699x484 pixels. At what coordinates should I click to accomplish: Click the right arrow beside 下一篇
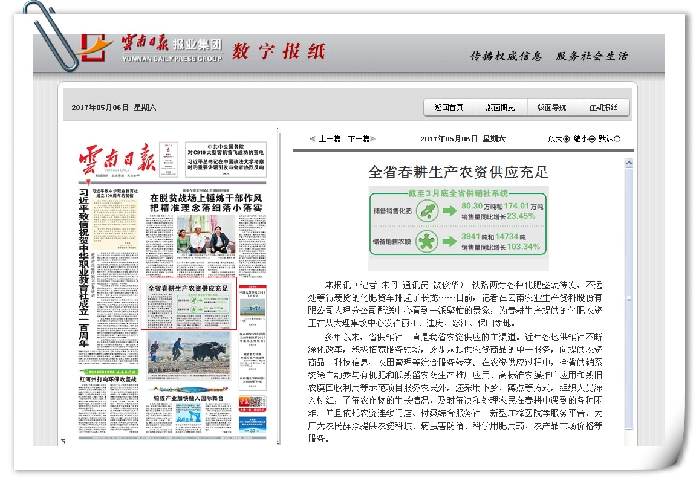click(x=374, y=139)
